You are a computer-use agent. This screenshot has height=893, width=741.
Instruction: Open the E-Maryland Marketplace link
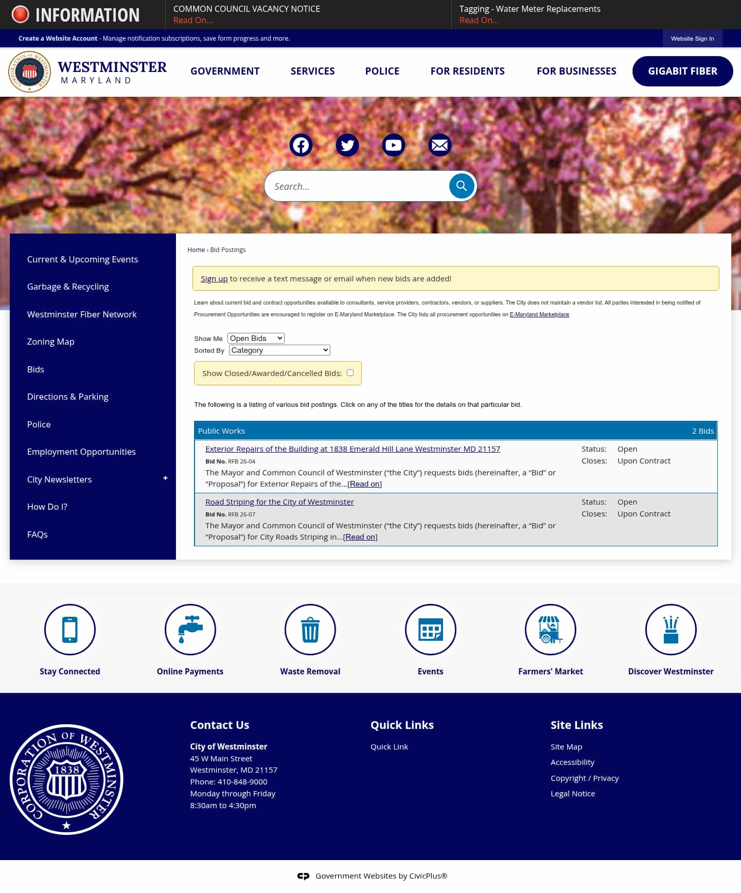pos(539,314)
